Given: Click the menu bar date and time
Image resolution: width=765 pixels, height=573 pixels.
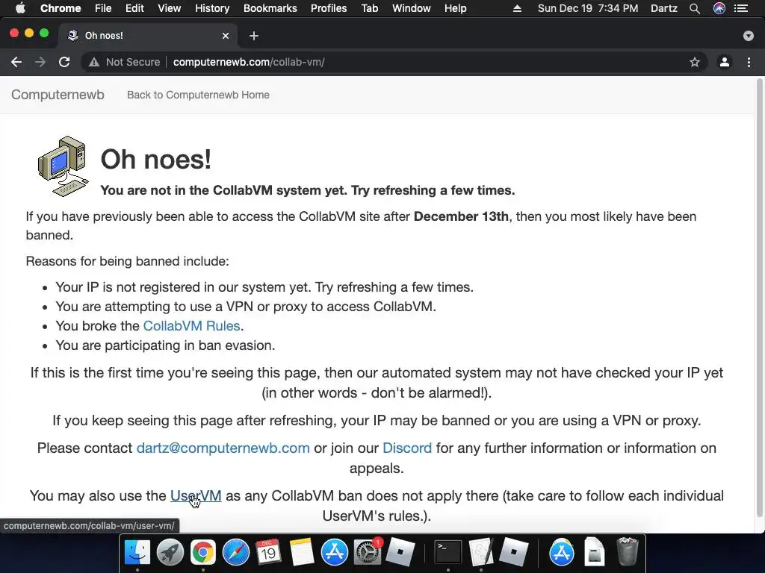Looking at the screenshot, I should pos(588,8).
